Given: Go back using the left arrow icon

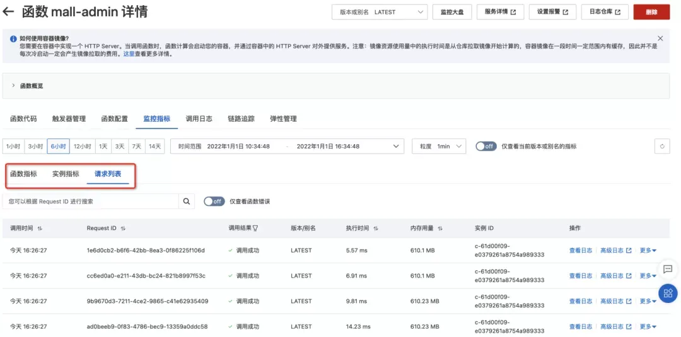Looking at the screenshot, I should pyautogui.click(x=9, y=12).
